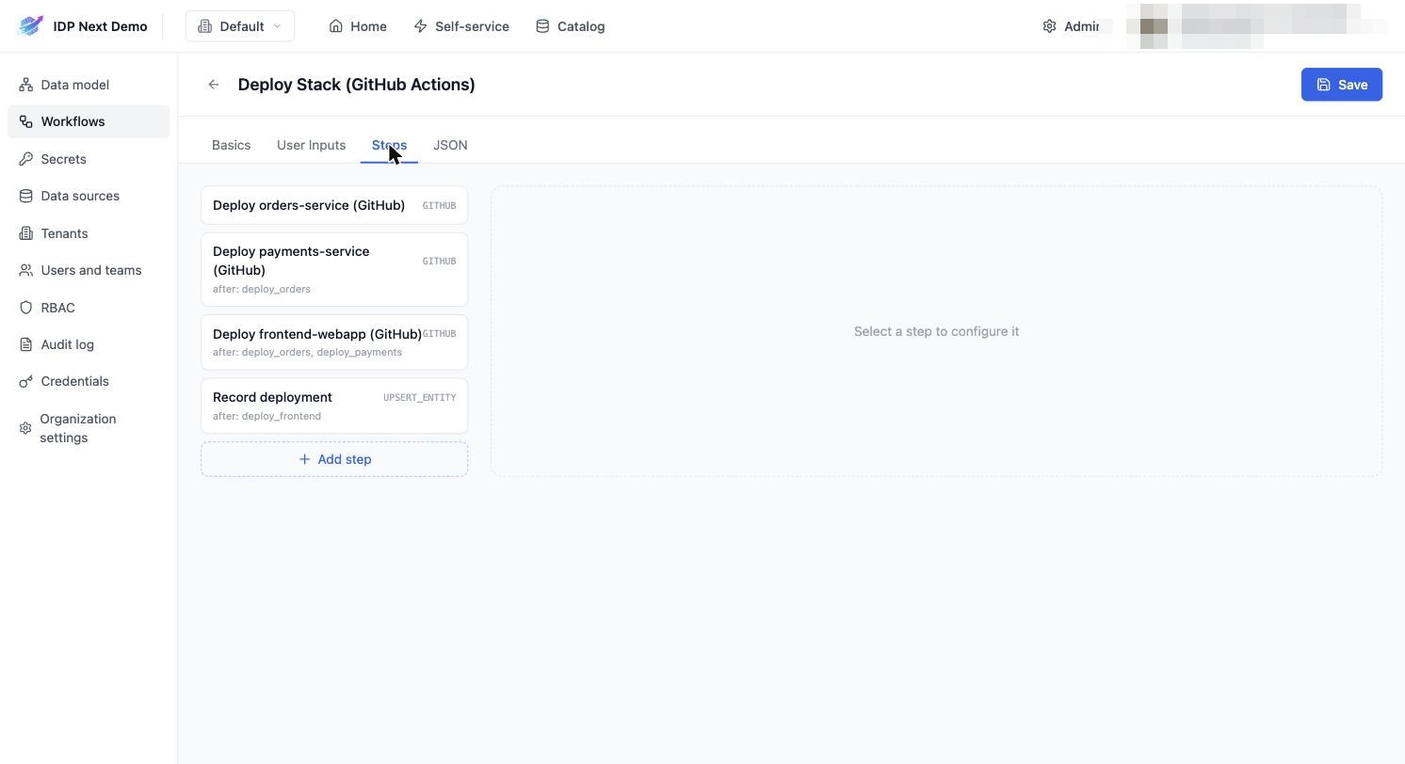Open the Admin menu
The width and height of the screenshot is (1405, 764).
pos(1072,26)
